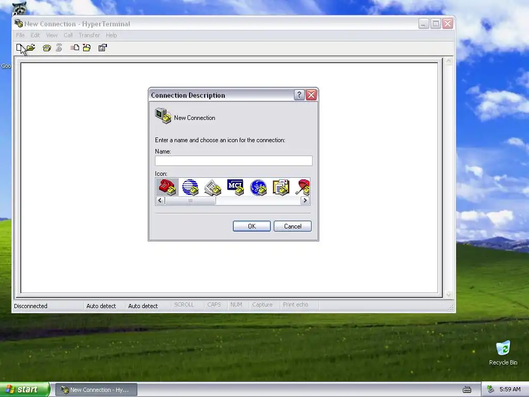529x397 pixels.
Task: Click the on-screen keyboard tray icon
Action: click(x=467, y=390)
